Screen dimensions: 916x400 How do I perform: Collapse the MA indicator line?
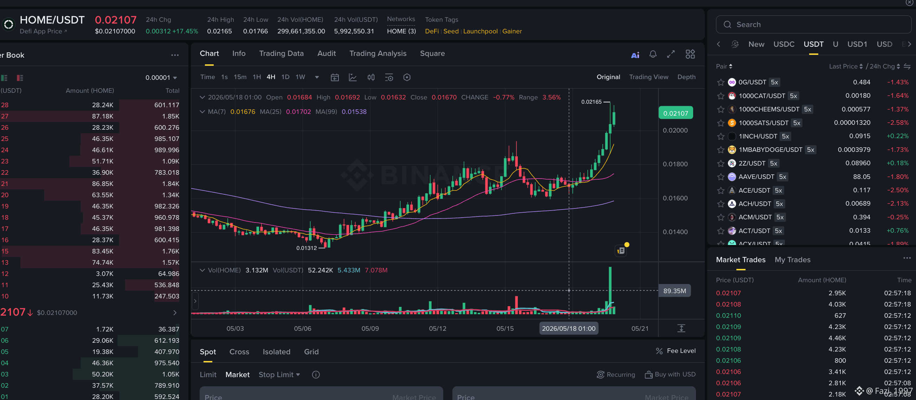(202, 112)
